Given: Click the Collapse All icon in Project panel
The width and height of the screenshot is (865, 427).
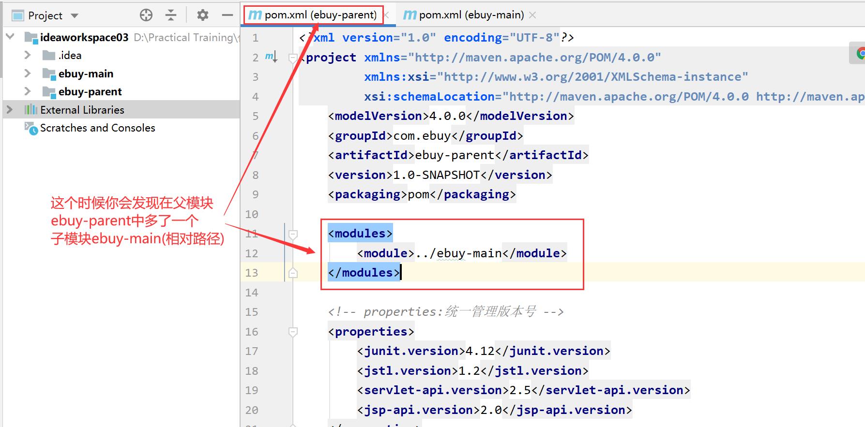Looking at the screenshot, I should (x=171, y=15).
